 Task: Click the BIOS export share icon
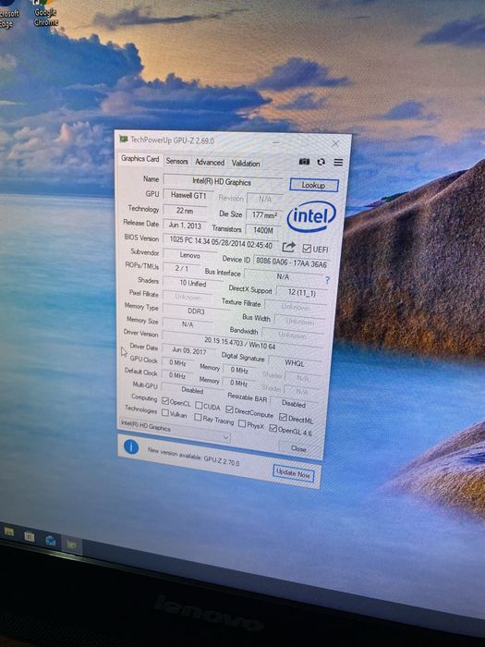point(288,247)
